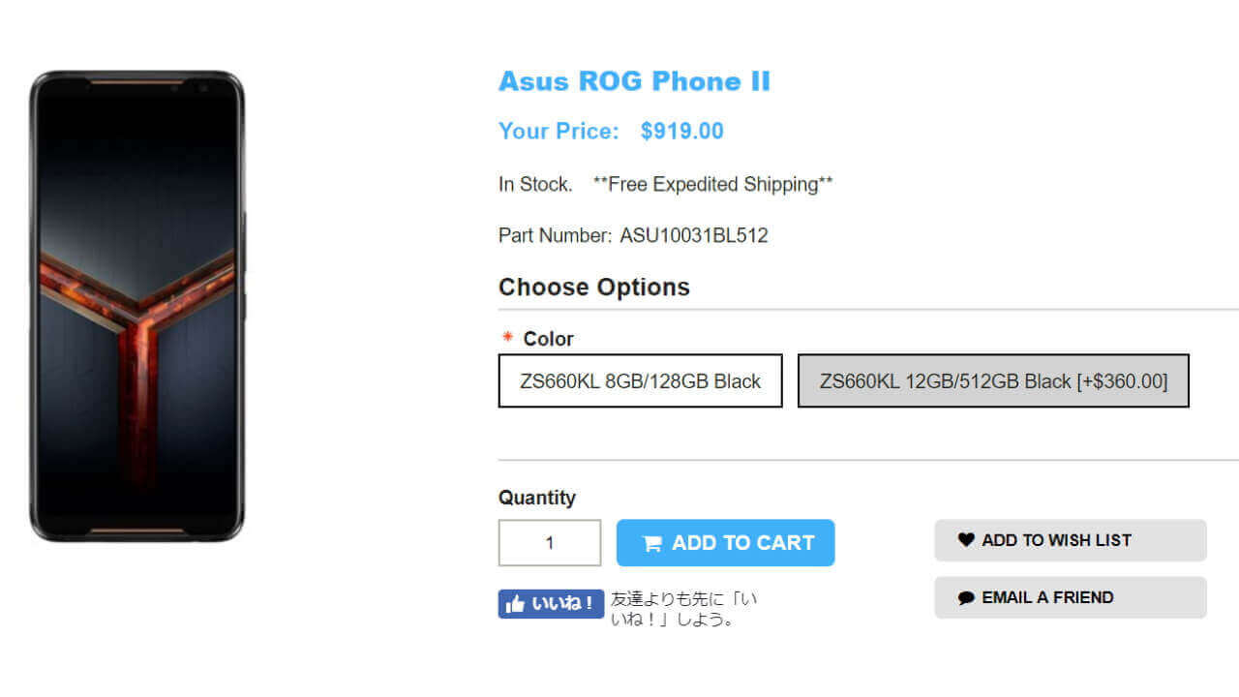1239x697 pixels.
Task: Click the $919.00 price text
Action: pyautogui.click(x=681, y=132)
